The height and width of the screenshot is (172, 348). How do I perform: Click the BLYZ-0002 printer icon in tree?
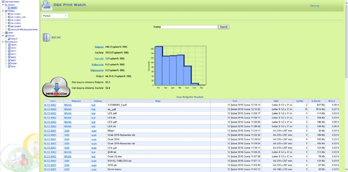point(9,20)
